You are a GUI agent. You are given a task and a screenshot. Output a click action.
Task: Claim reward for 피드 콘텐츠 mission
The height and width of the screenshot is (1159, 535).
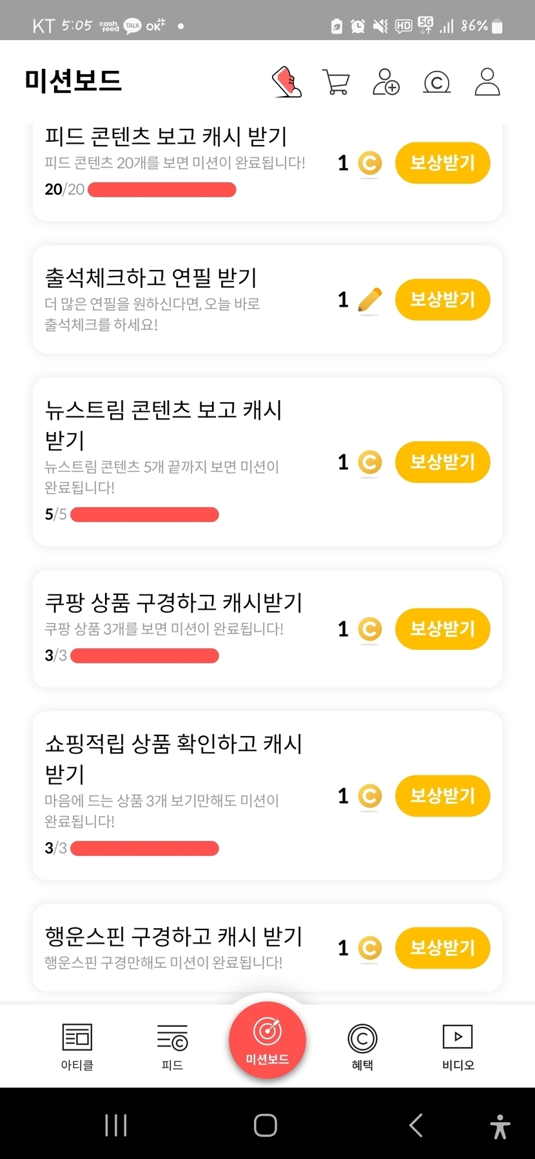click(x=442, y=163)
